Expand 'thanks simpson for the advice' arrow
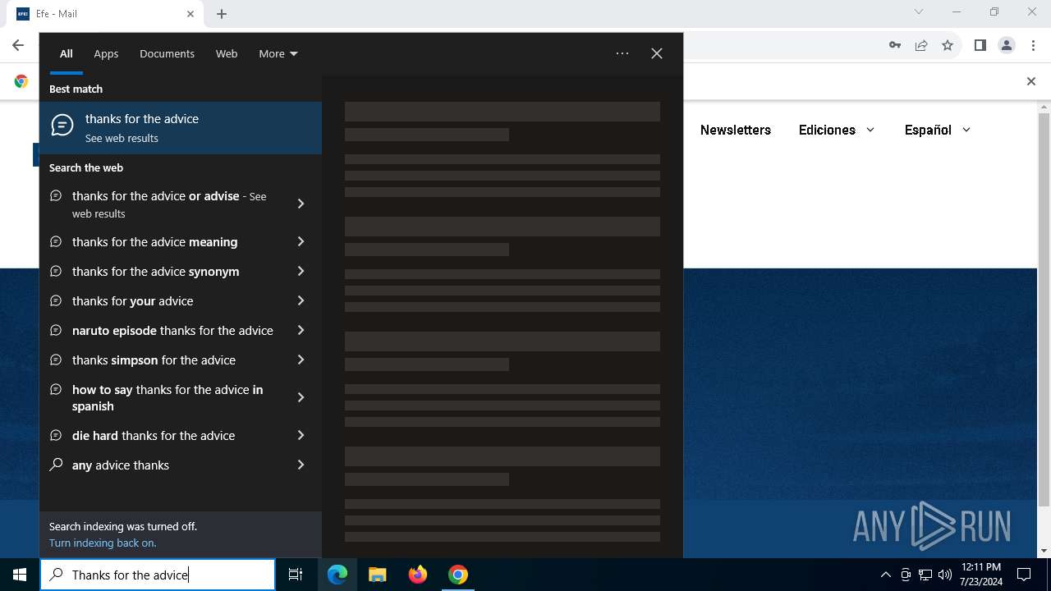1051x591 pixels. coord(301,360)
